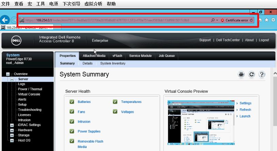Click the address bar refresh icon

tap(251, 20)
